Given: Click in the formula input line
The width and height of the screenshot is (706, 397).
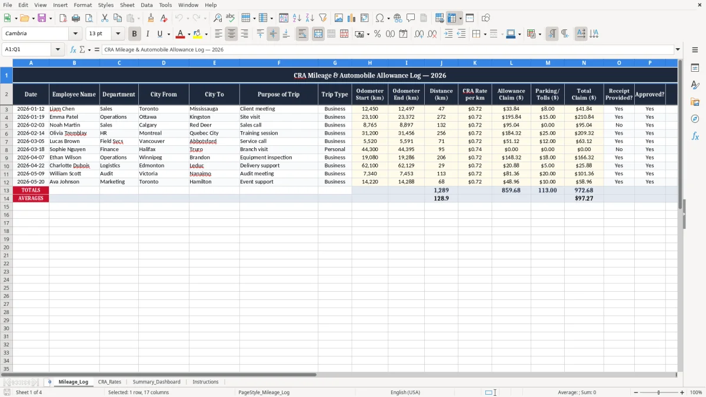Looking at the screenshot, I should tap(387, 50).
